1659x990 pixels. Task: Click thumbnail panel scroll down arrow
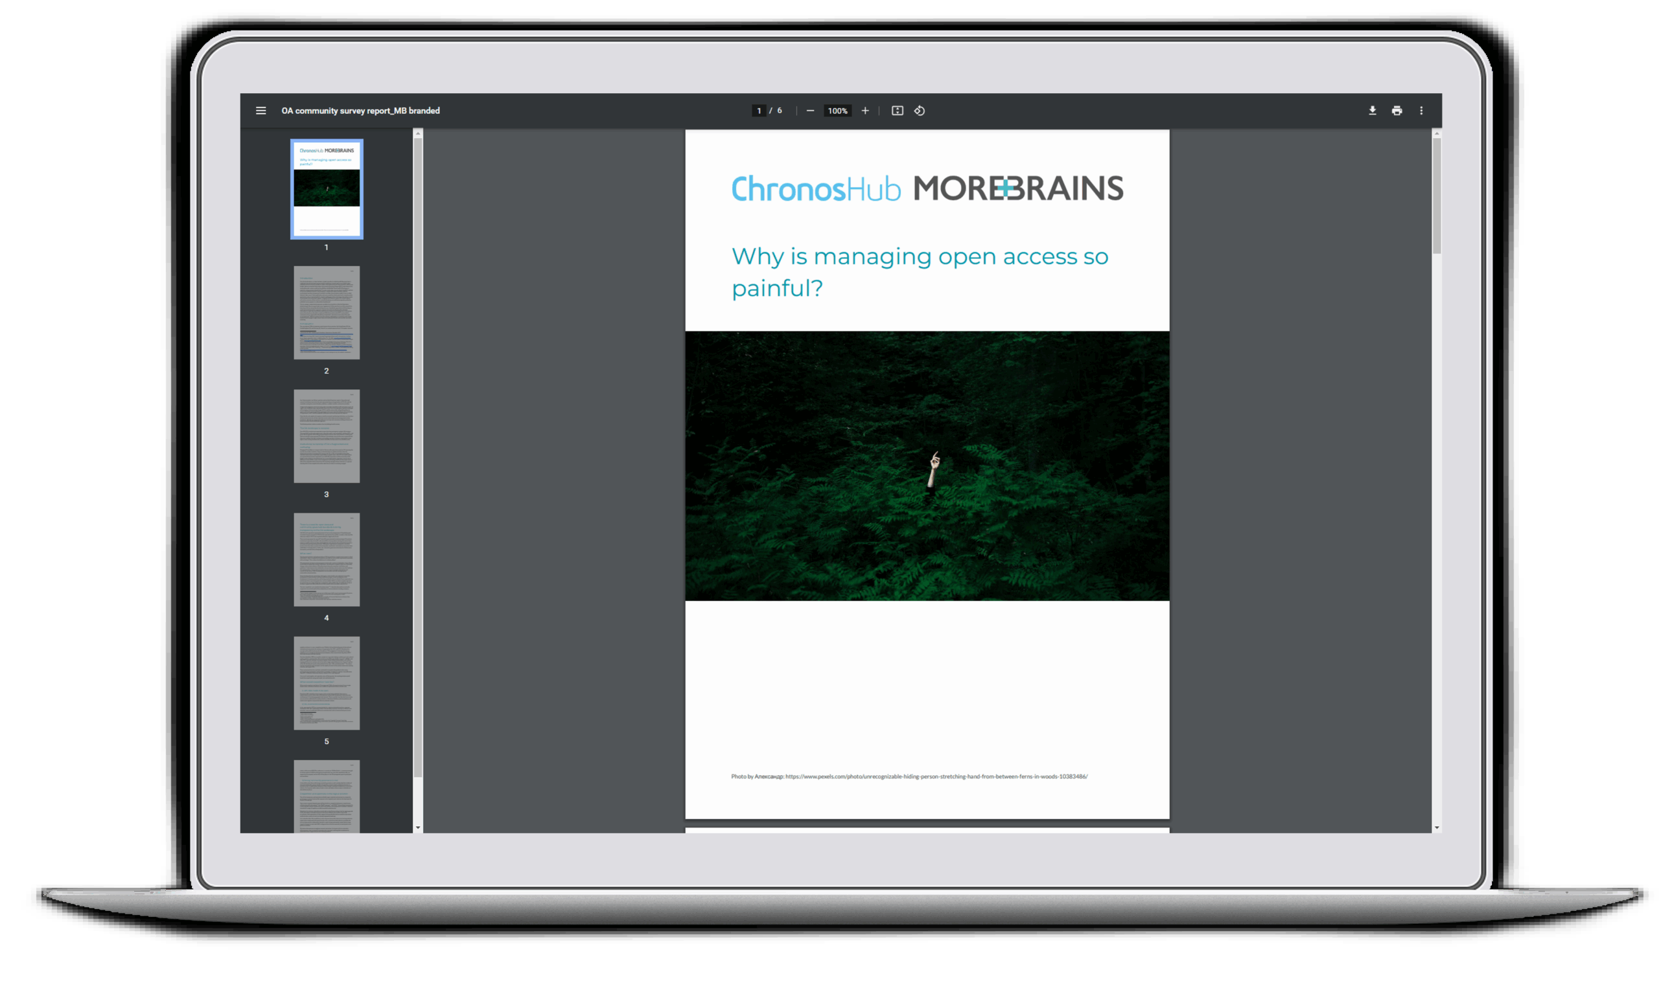coord(418,828)
